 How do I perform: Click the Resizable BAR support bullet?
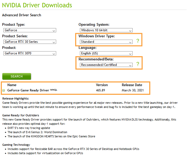pos(73,149)
